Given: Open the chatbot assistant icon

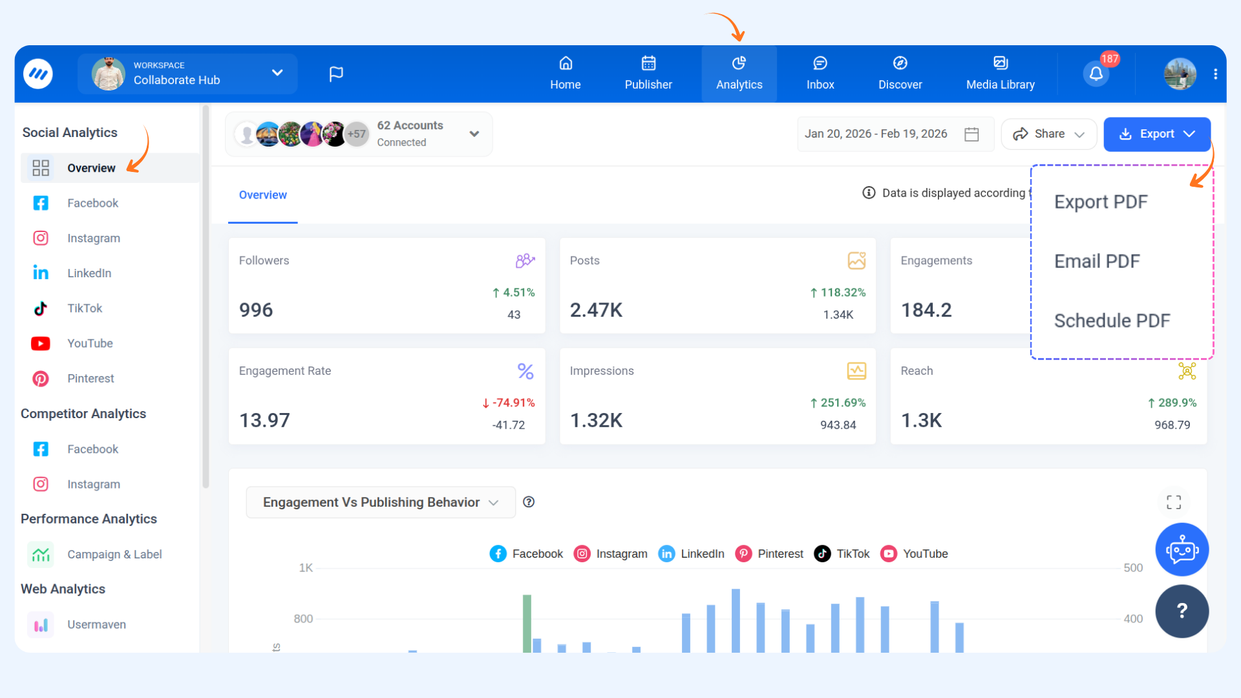Looking at the screenshot, I should point(1182,550).
